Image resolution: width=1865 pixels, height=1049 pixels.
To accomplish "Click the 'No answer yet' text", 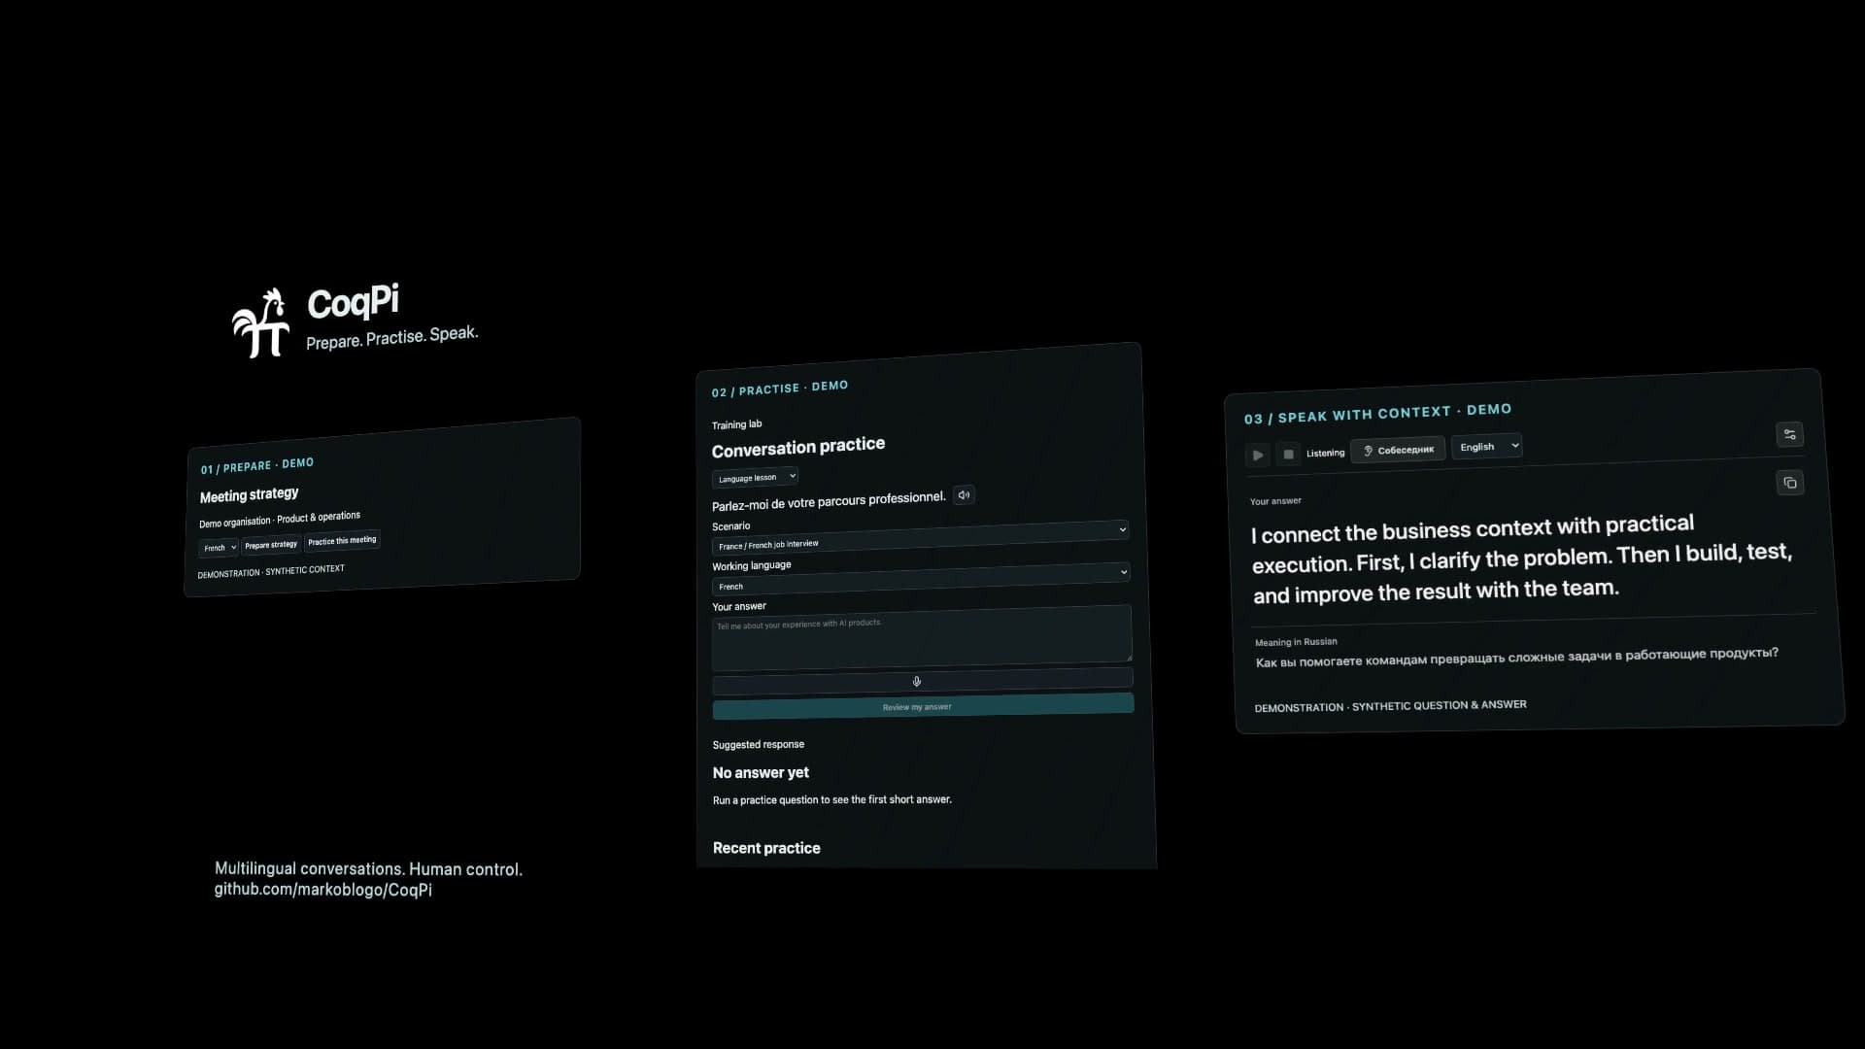I will [761, 773].
